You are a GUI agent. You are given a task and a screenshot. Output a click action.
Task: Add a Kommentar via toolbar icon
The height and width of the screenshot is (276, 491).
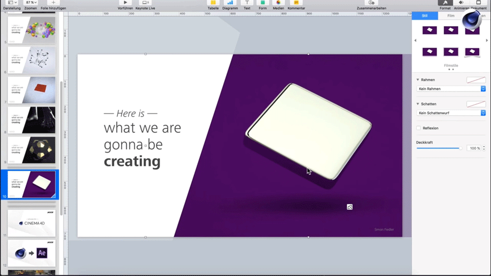click(x=296, y=3)
